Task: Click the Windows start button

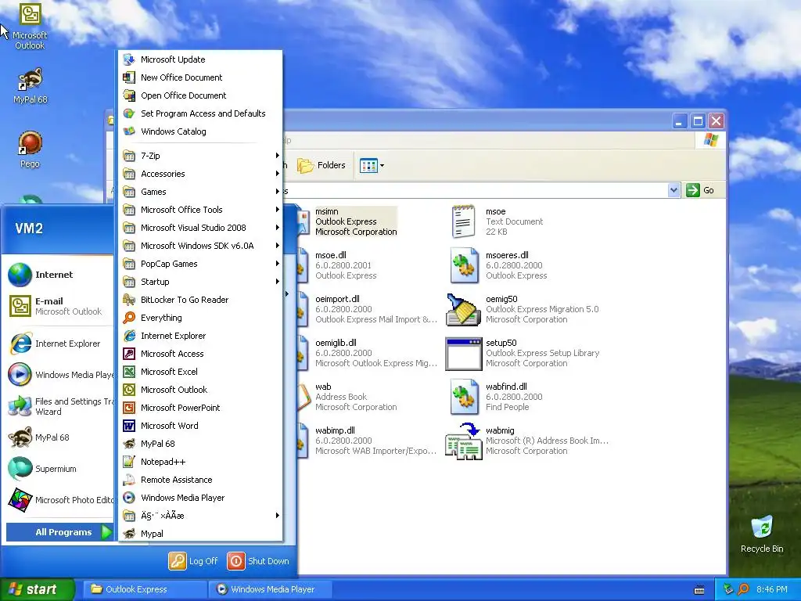Action: [38, 589]
